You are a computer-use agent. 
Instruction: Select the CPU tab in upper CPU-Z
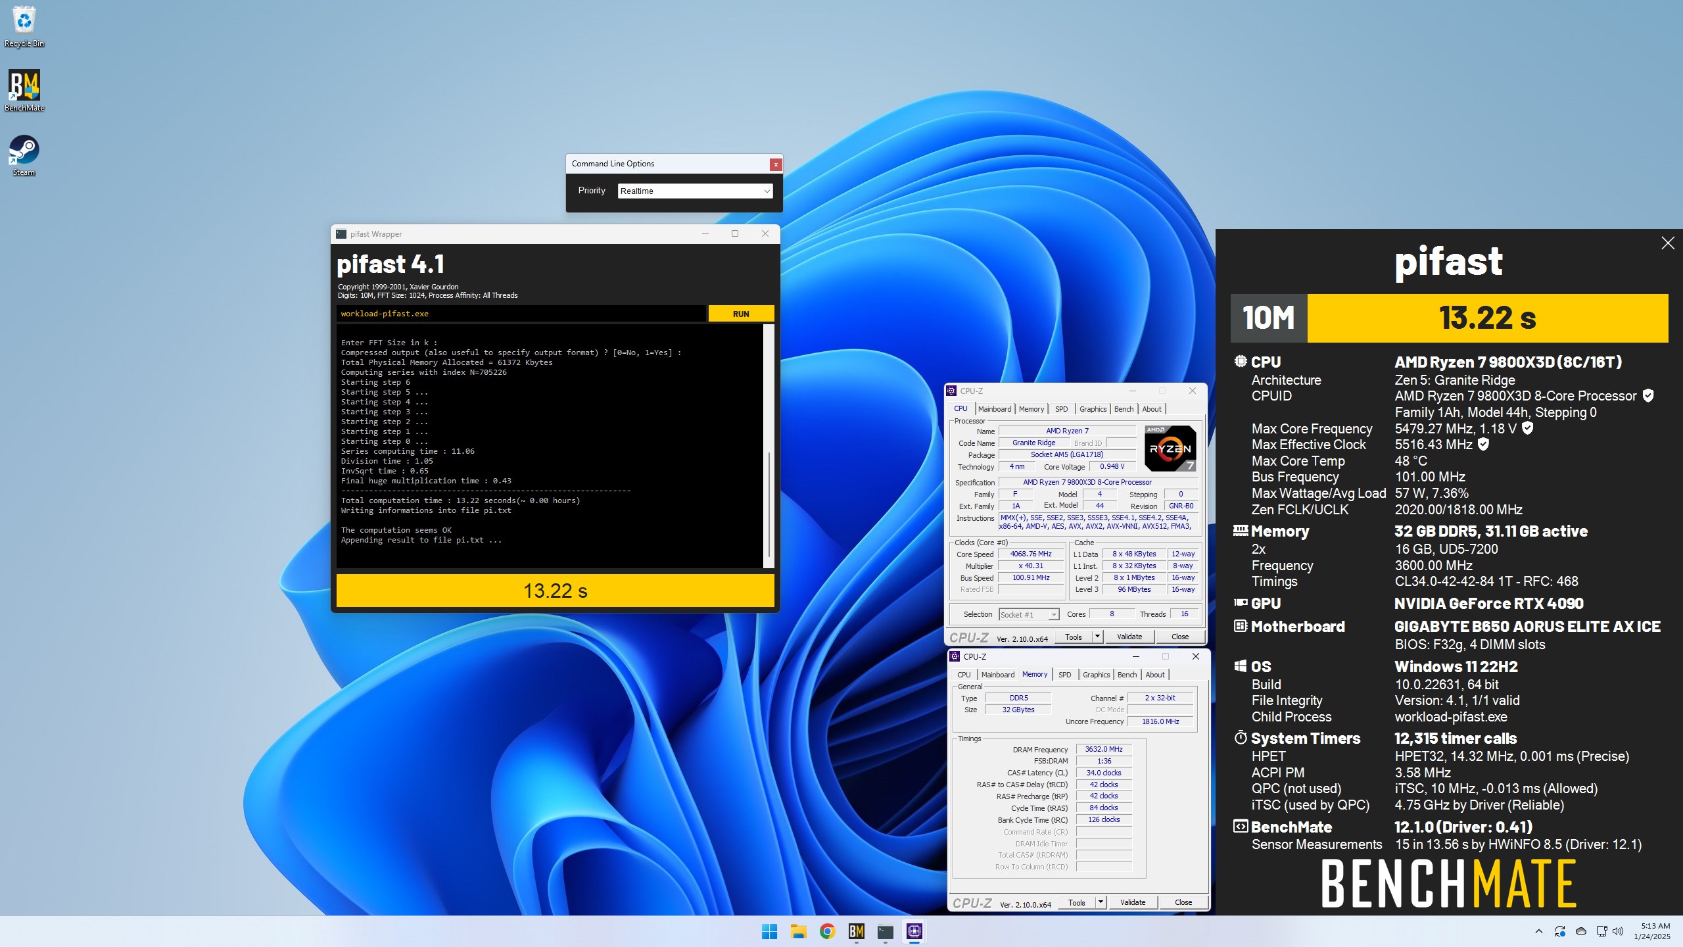coord(960,408)
